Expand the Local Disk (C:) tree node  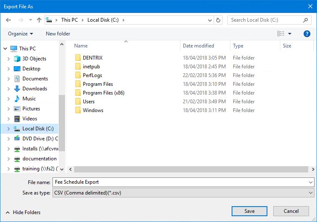click(x=8, y=129)
